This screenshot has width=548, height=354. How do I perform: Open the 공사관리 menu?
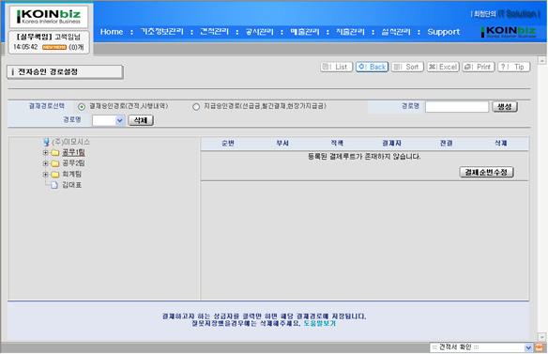pos(259,32)
